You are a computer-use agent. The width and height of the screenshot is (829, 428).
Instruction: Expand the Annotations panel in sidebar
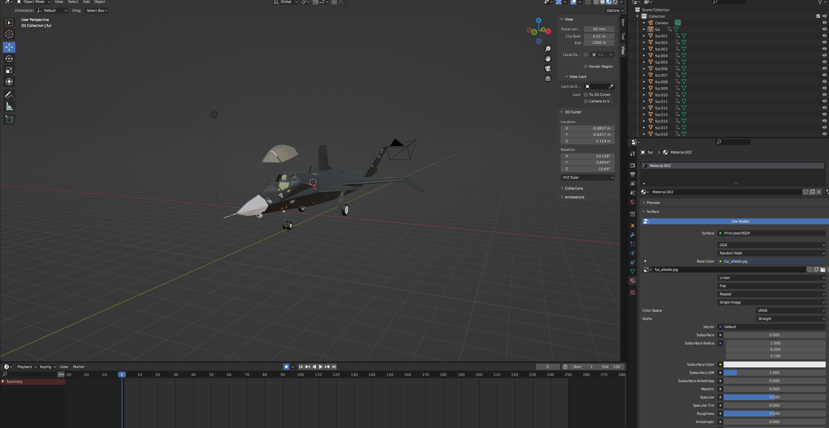574,197
